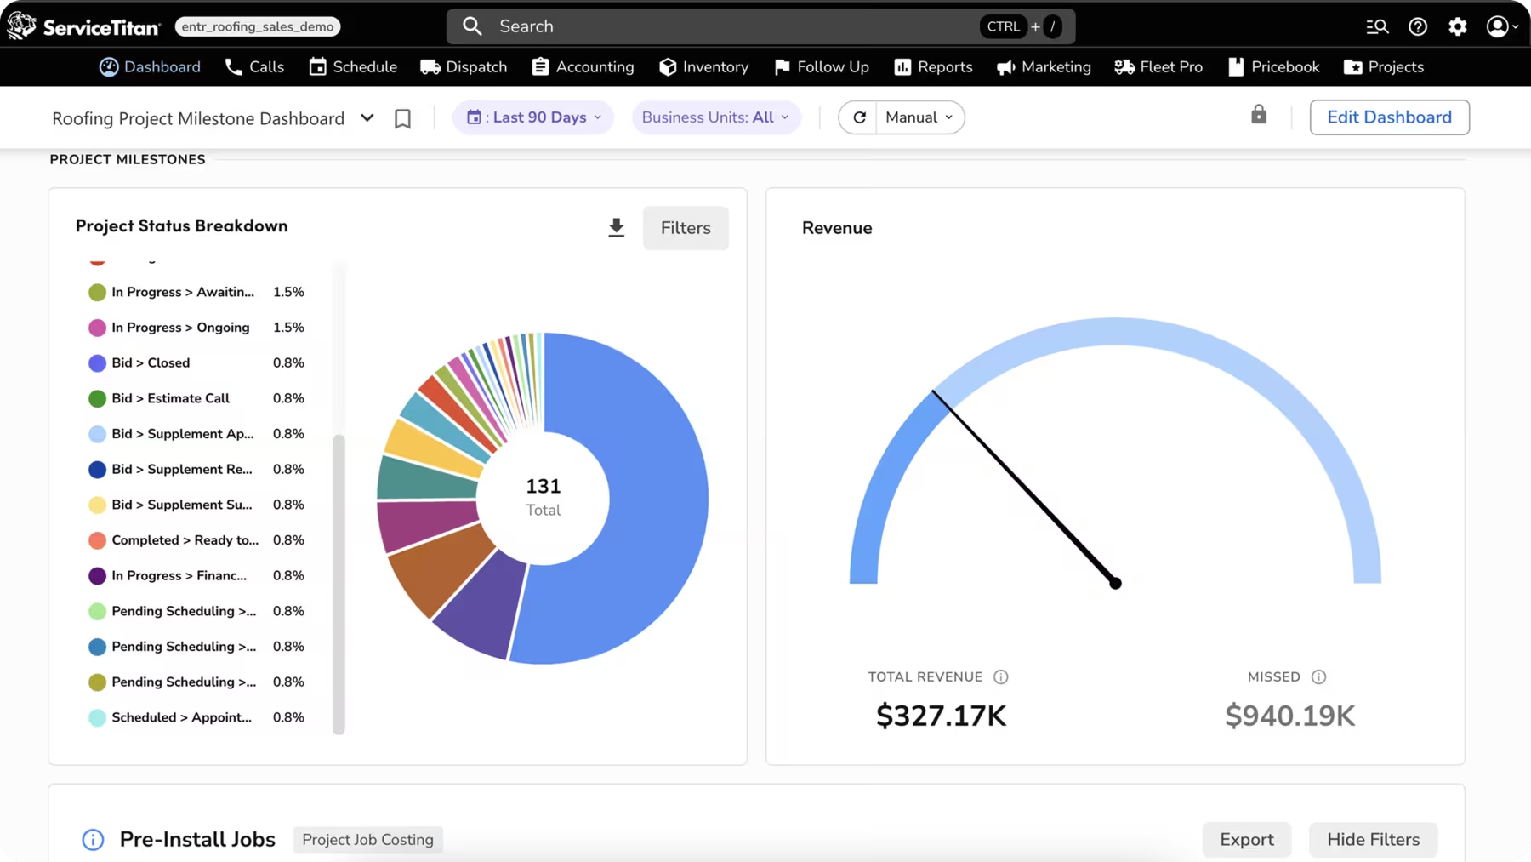Image resolution: width=1531 pixels, height=862 pixels.
Task: Open the Business Units: All dropdown
Action: [x=715, y=117]
